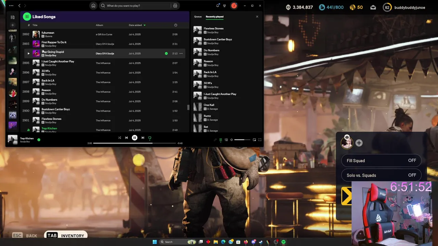Pause Liked Songs with green button
The height and width of the screenshot is (246, 438).
(27, 16)
